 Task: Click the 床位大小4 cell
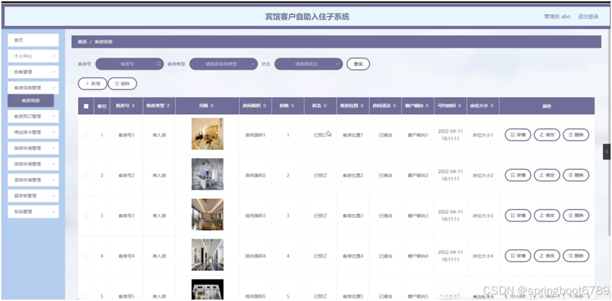483,256
